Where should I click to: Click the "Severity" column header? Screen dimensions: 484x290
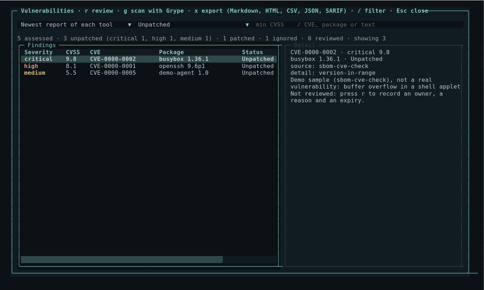click(x=38, y=52)
